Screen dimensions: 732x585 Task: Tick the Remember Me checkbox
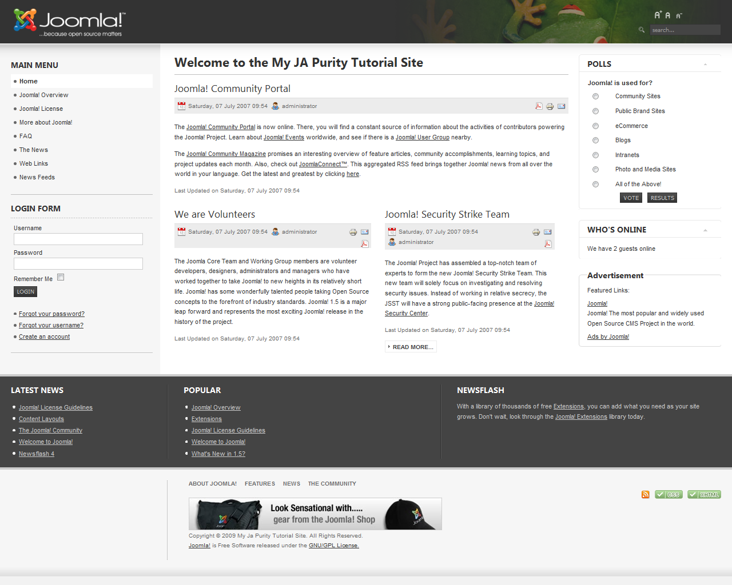click(x=61, y=277)
